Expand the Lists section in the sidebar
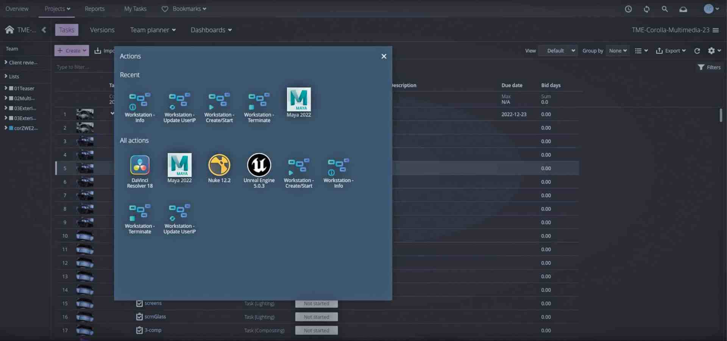727x341 pixels. coord(14,76)
